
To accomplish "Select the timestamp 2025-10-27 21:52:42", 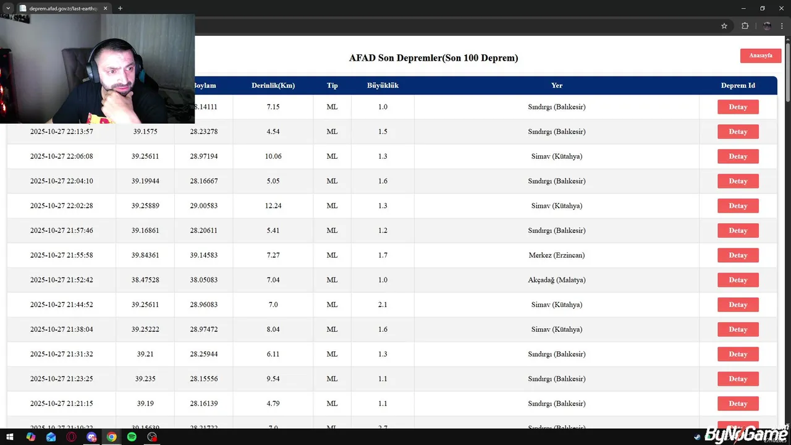I will 62,280.
